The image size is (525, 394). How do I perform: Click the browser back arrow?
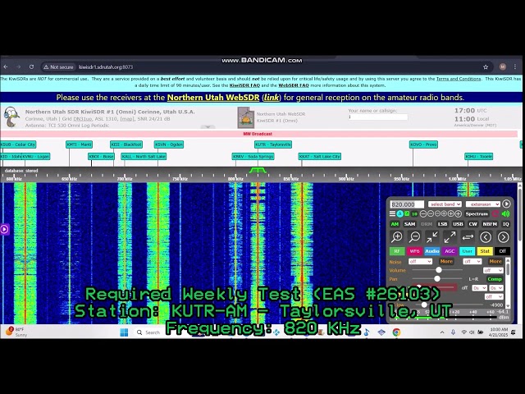click(6, 67)
